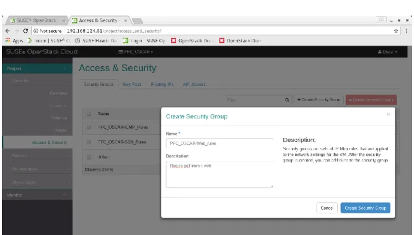Open the Index SUSE bookmark
The height and width of the screenshot is (235, 414).
pos(49,41)
